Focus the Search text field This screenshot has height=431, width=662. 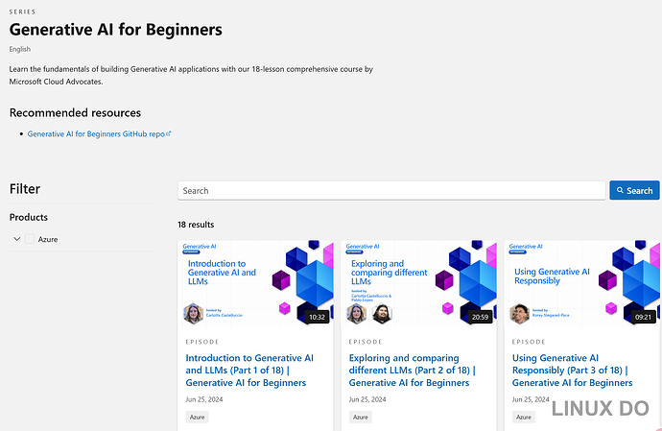click(391, 191)
